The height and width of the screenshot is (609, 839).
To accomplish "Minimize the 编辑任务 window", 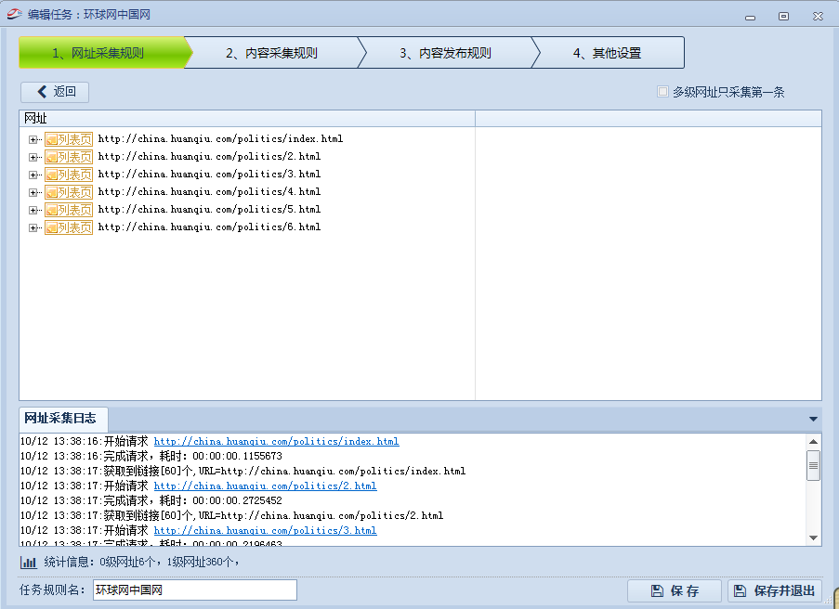I will pyautogui.click(x=750, y=17).
